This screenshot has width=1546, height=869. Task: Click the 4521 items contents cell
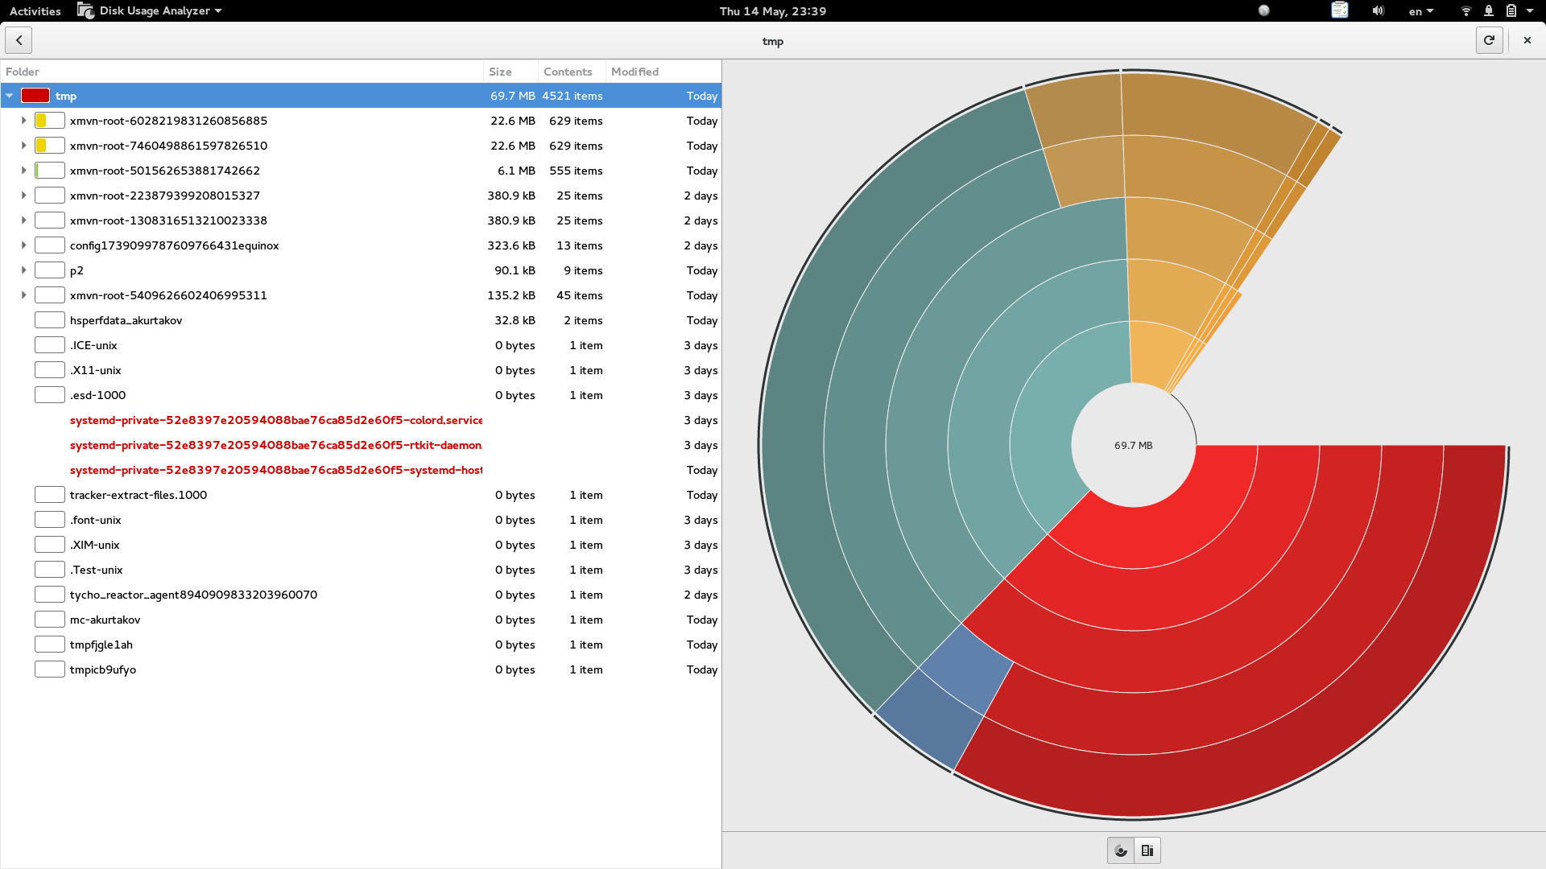point(572,96)
